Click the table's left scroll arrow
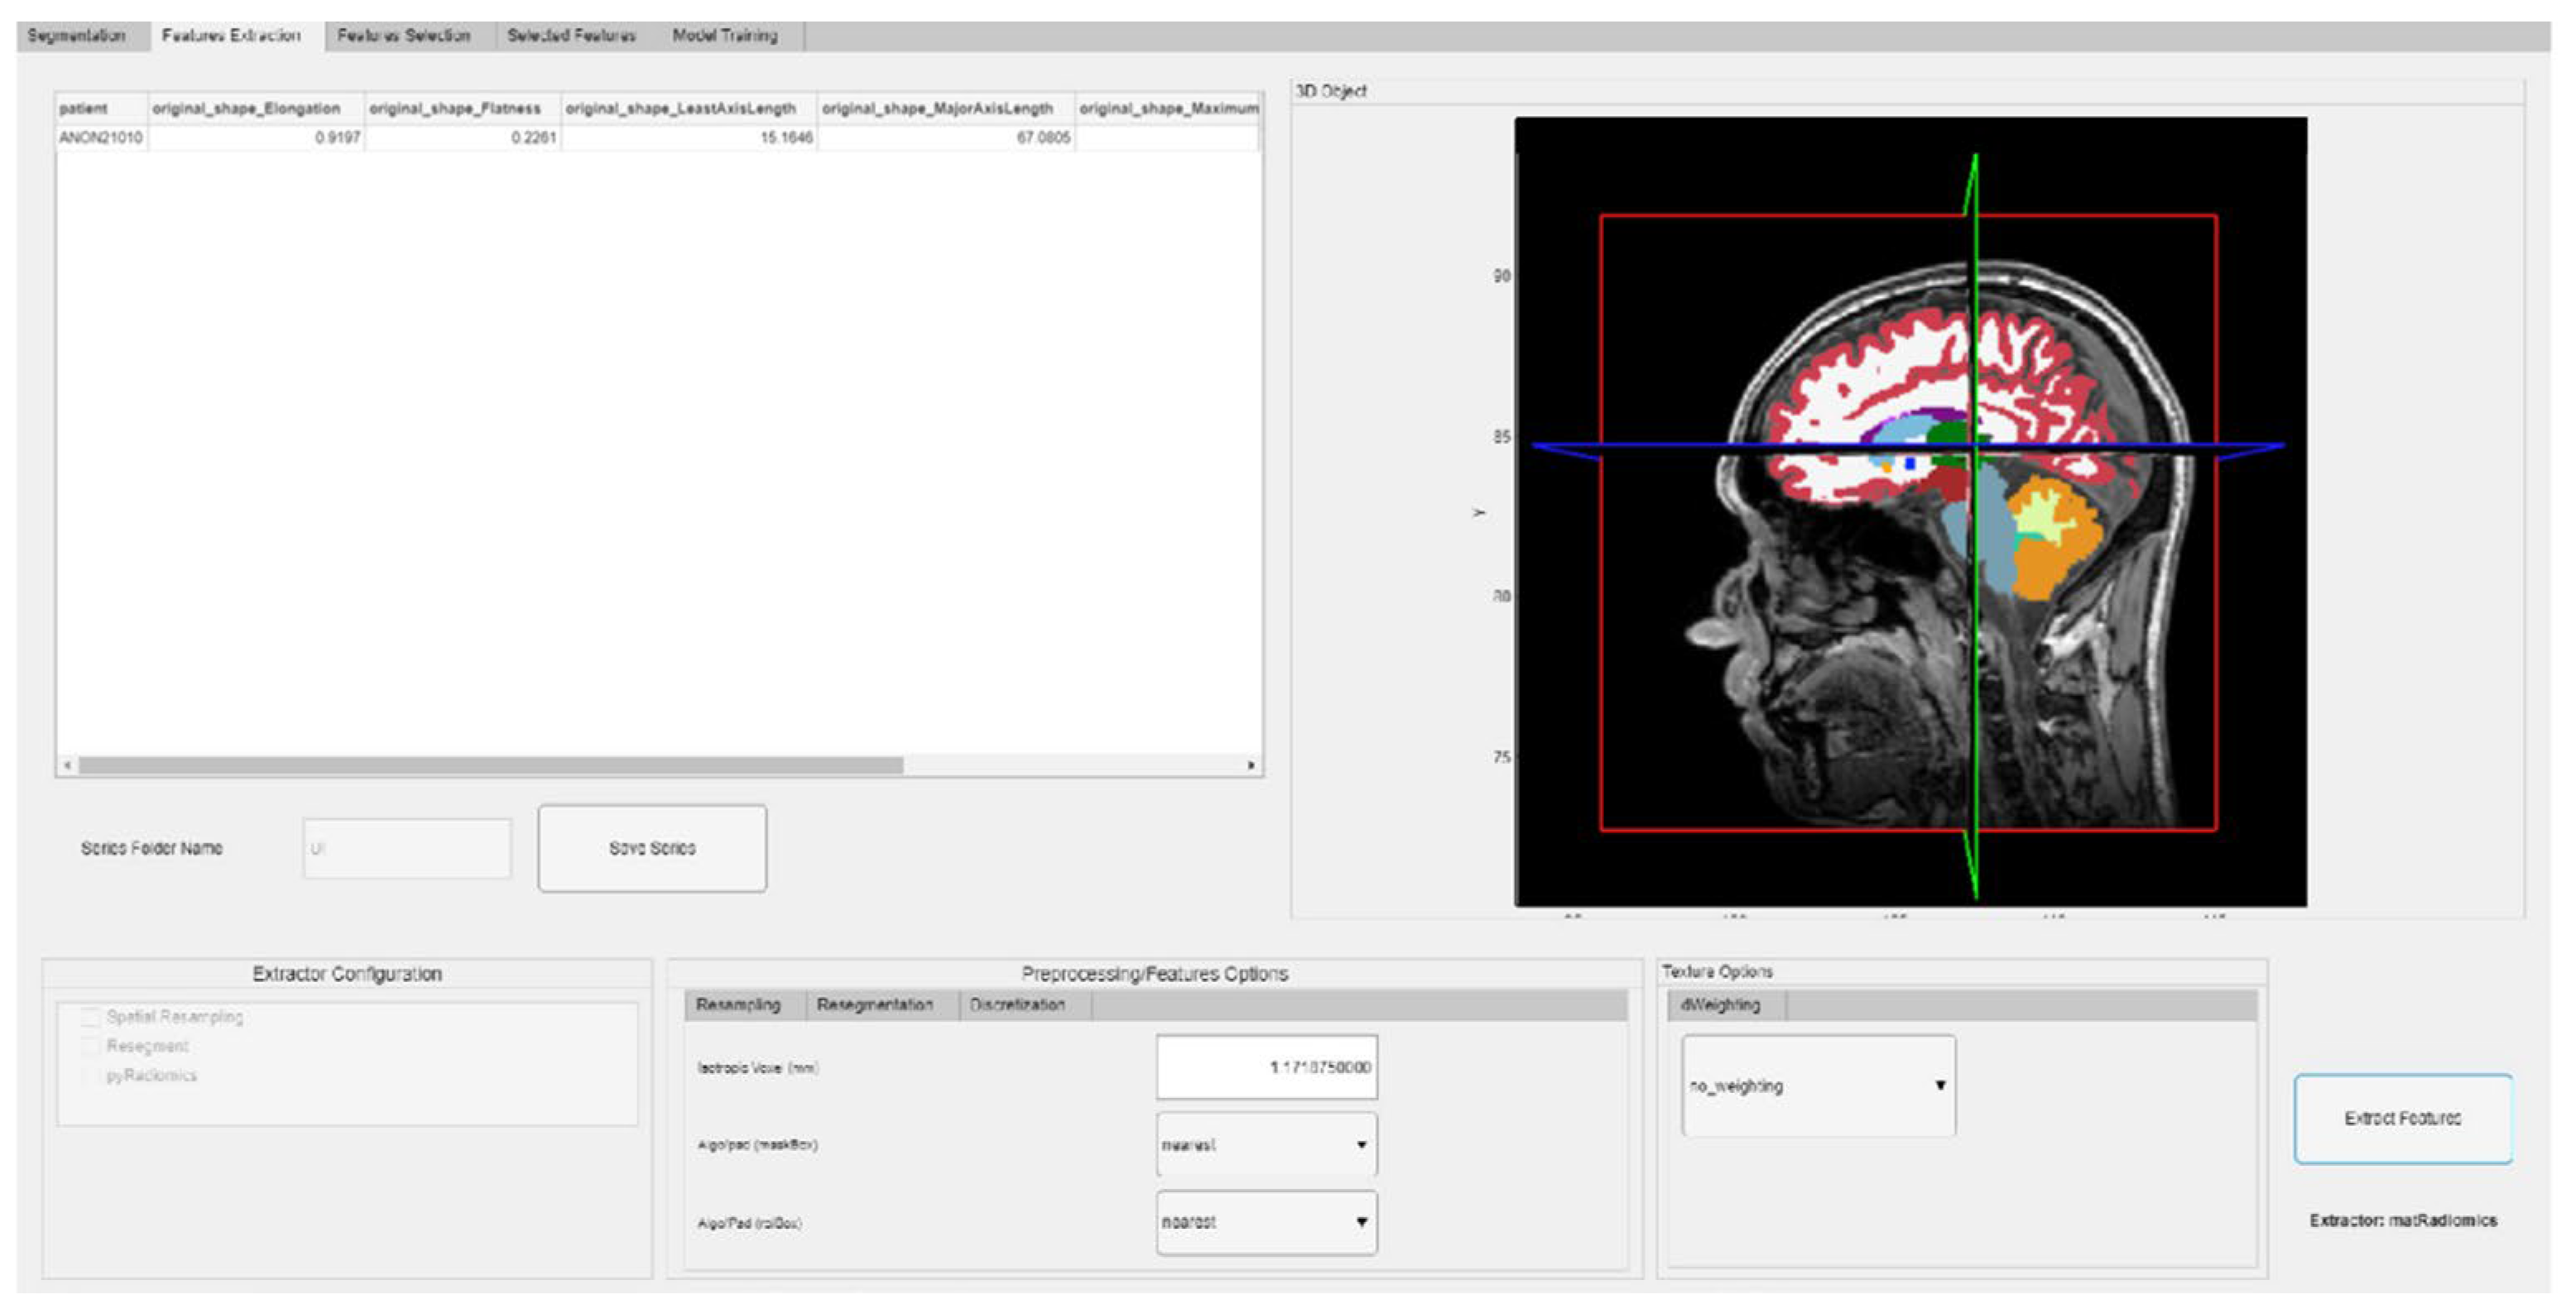This screenshot has width=2576, height=1314. pyautogui.click(x=68, y=765)
